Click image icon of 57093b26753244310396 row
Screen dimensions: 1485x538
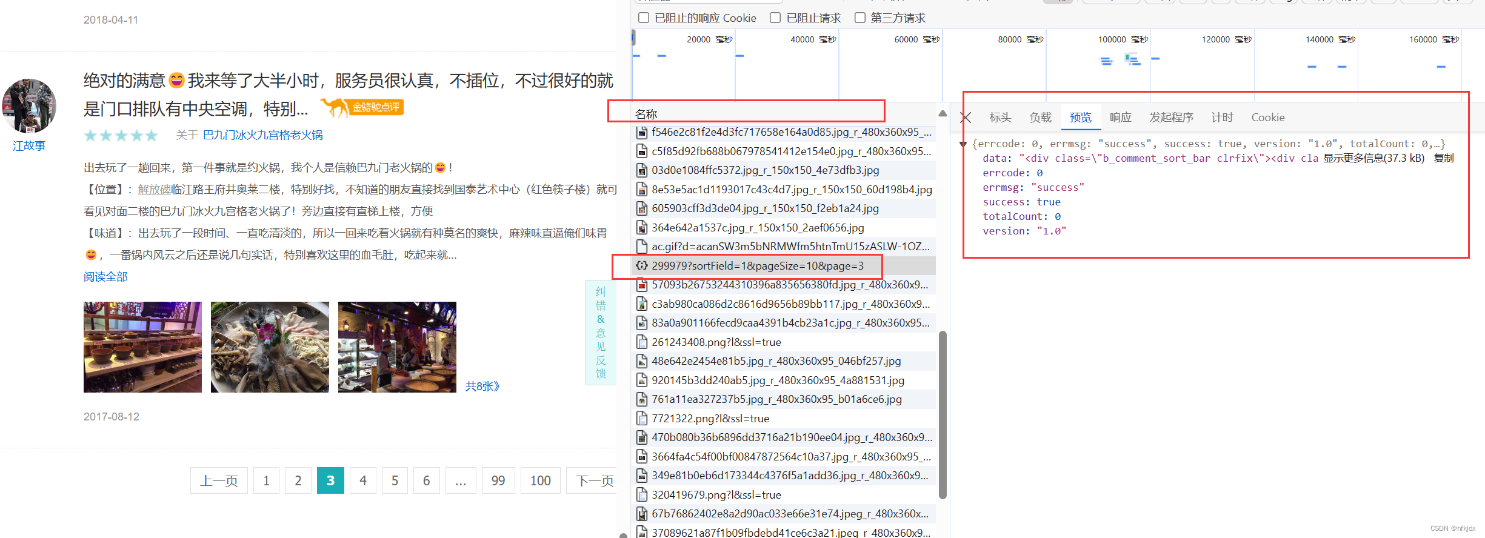[x=641, y=285]
